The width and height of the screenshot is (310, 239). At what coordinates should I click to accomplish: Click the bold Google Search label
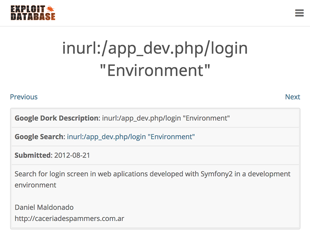pos(39,137)
